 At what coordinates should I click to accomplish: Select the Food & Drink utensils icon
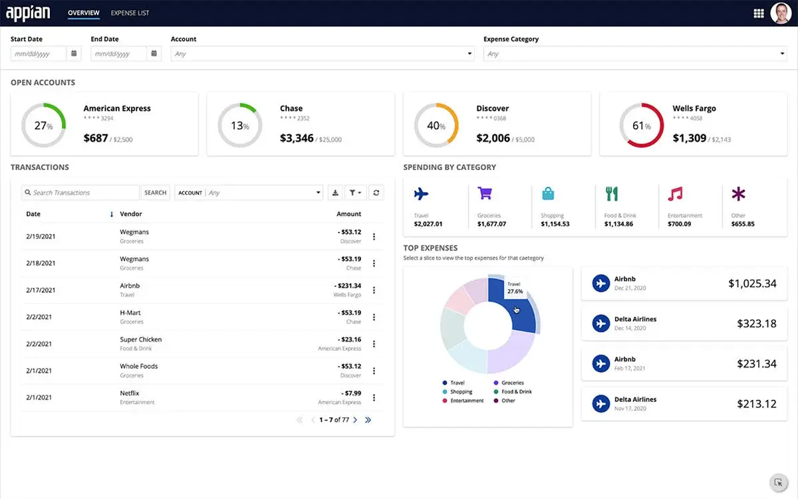[x=612, y=195]
